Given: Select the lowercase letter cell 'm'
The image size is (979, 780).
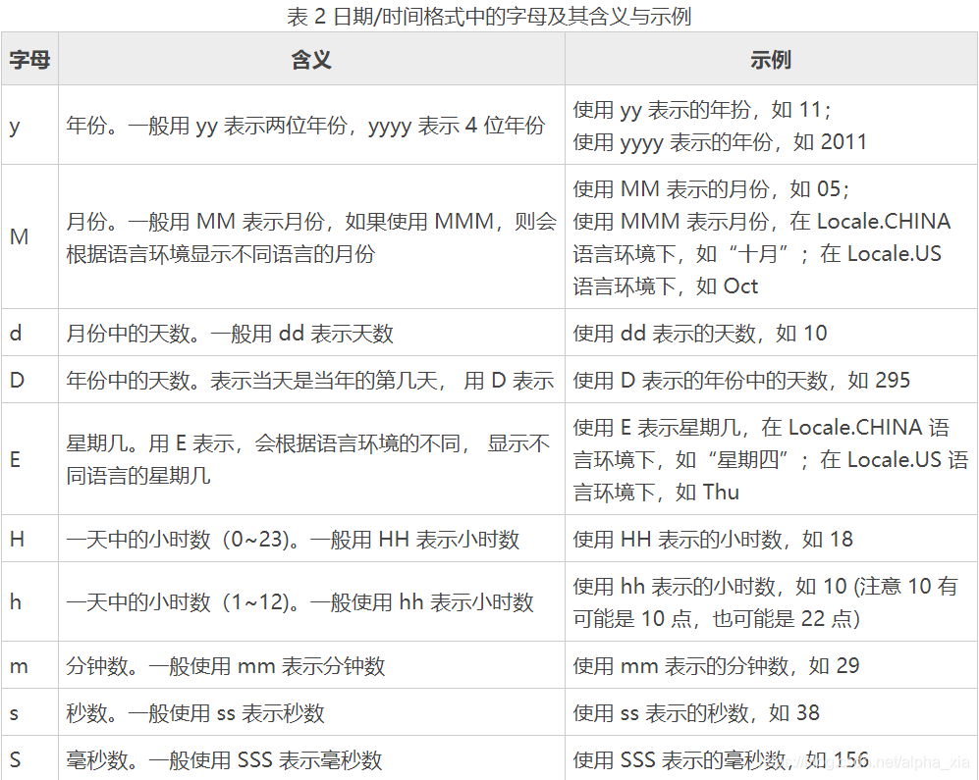Looking at the screenshot, I should pos(29,665).
